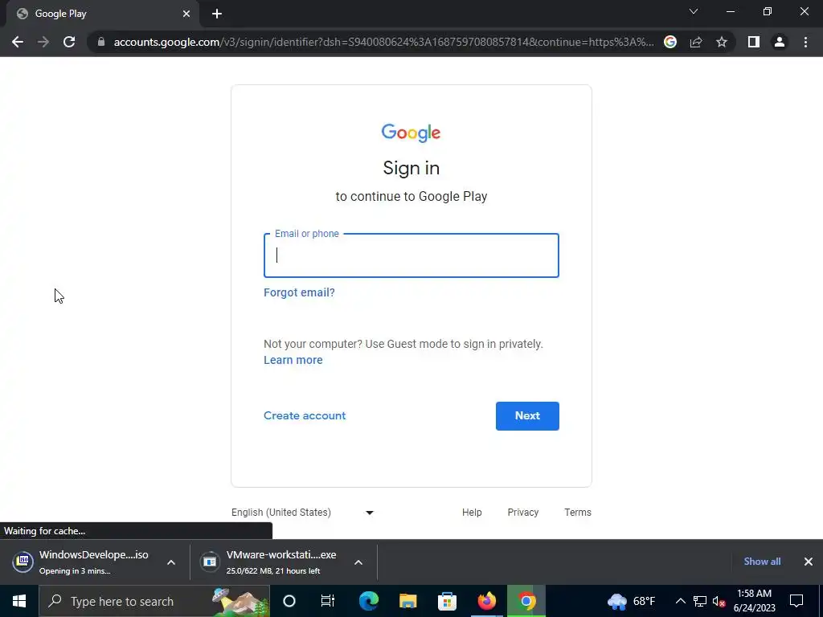
Task: Click the share page icon
Action: tap(696, 42)
